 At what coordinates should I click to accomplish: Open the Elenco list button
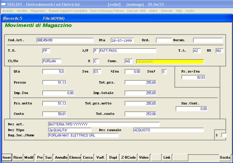75,157
